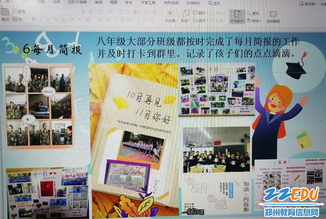Open the 选择窗格 (Selection Pane)

click(x=273, y=17)
